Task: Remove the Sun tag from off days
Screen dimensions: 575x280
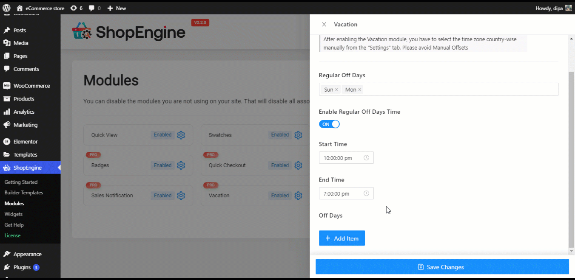Action: point(336,90)
